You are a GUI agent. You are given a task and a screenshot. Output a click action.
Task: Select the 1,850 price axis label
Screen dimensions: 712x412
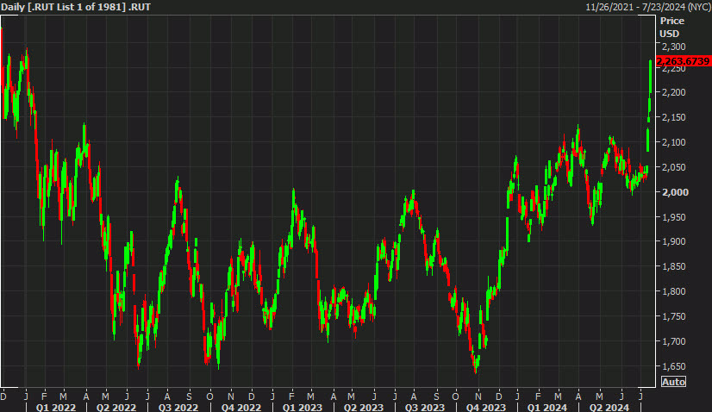[674, 266]
